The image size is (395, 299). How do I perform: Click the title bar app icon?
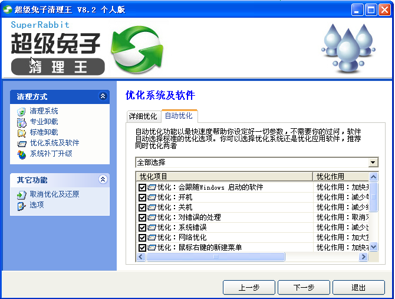point(8,9)
